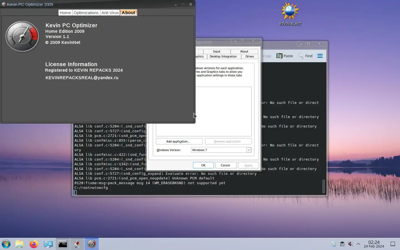Open the Input tab in Wine configuration
400x250 pixels.
[x=217, y=51]
